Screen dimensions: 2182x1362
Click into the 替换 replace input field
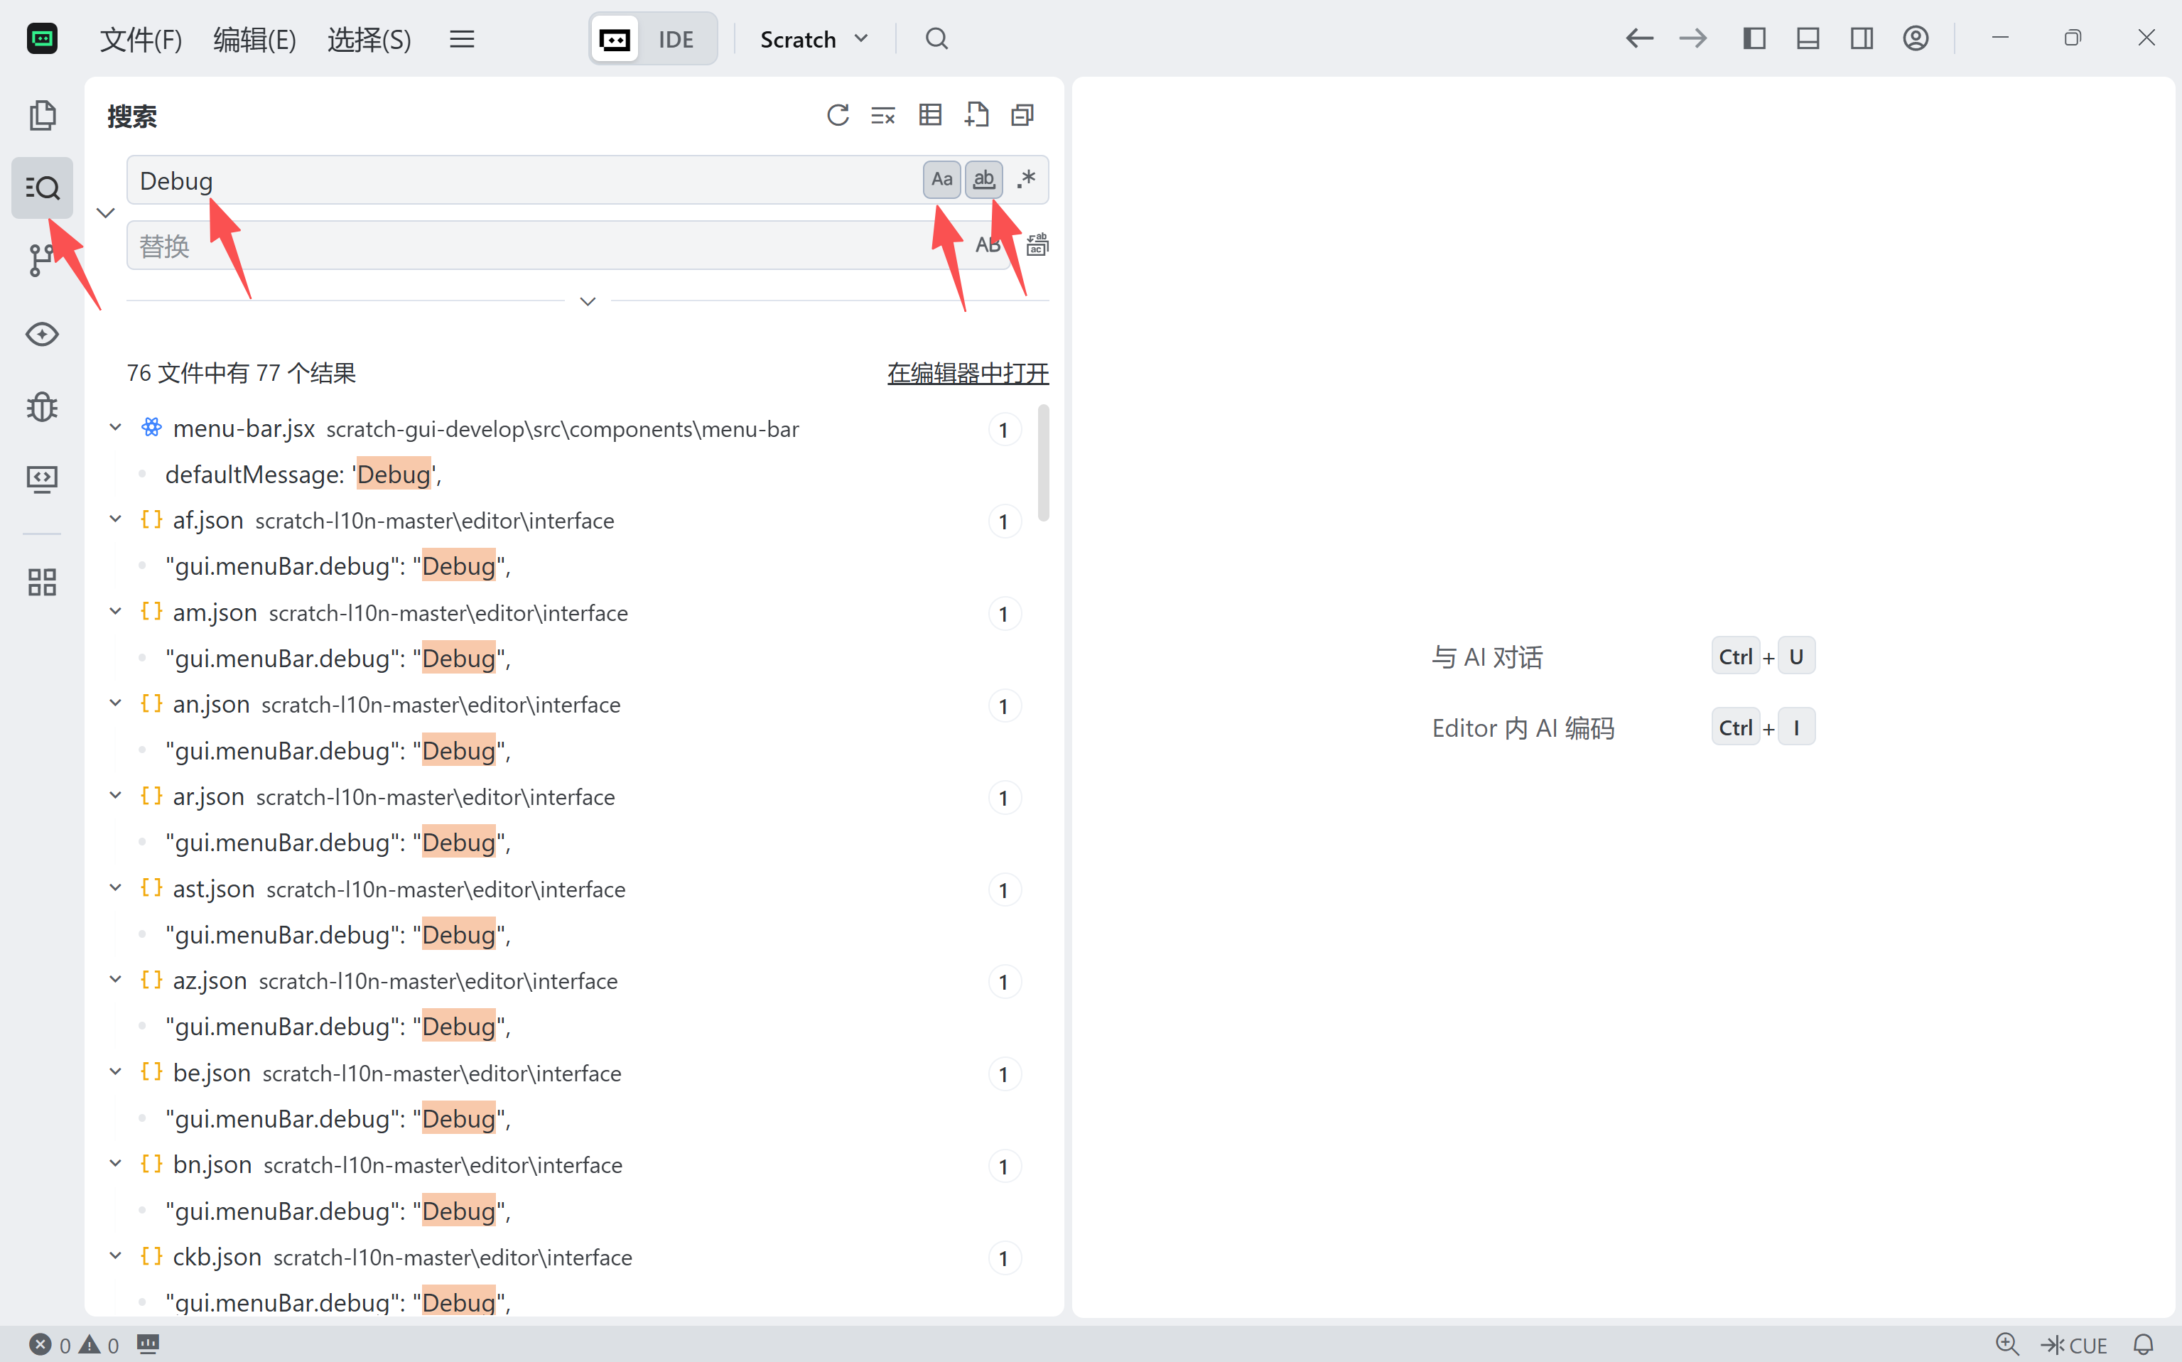[x=541, y=246]
